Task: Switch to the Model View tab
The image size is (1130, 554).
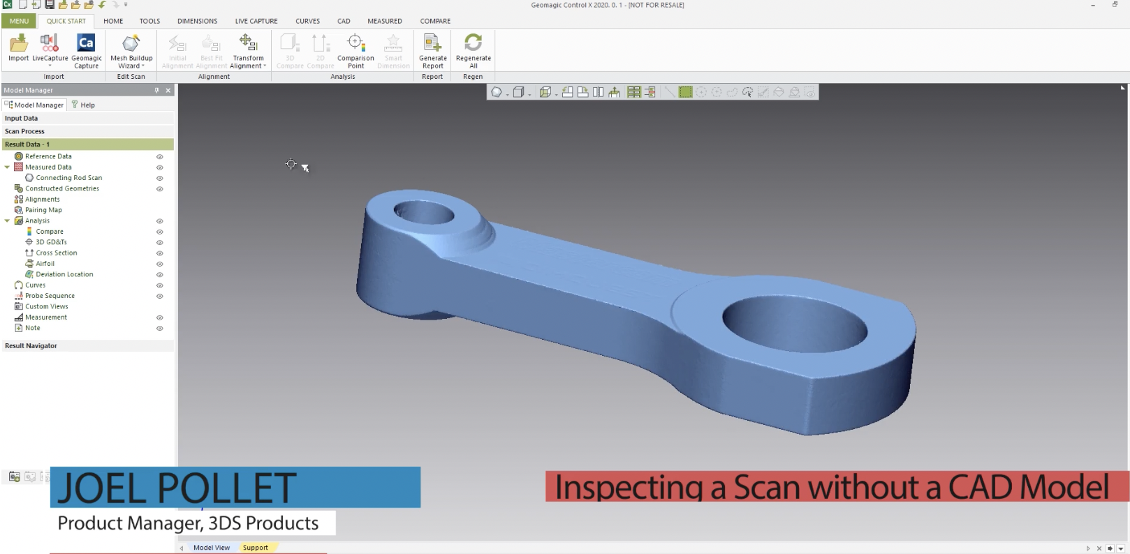Action: (211, 548)
